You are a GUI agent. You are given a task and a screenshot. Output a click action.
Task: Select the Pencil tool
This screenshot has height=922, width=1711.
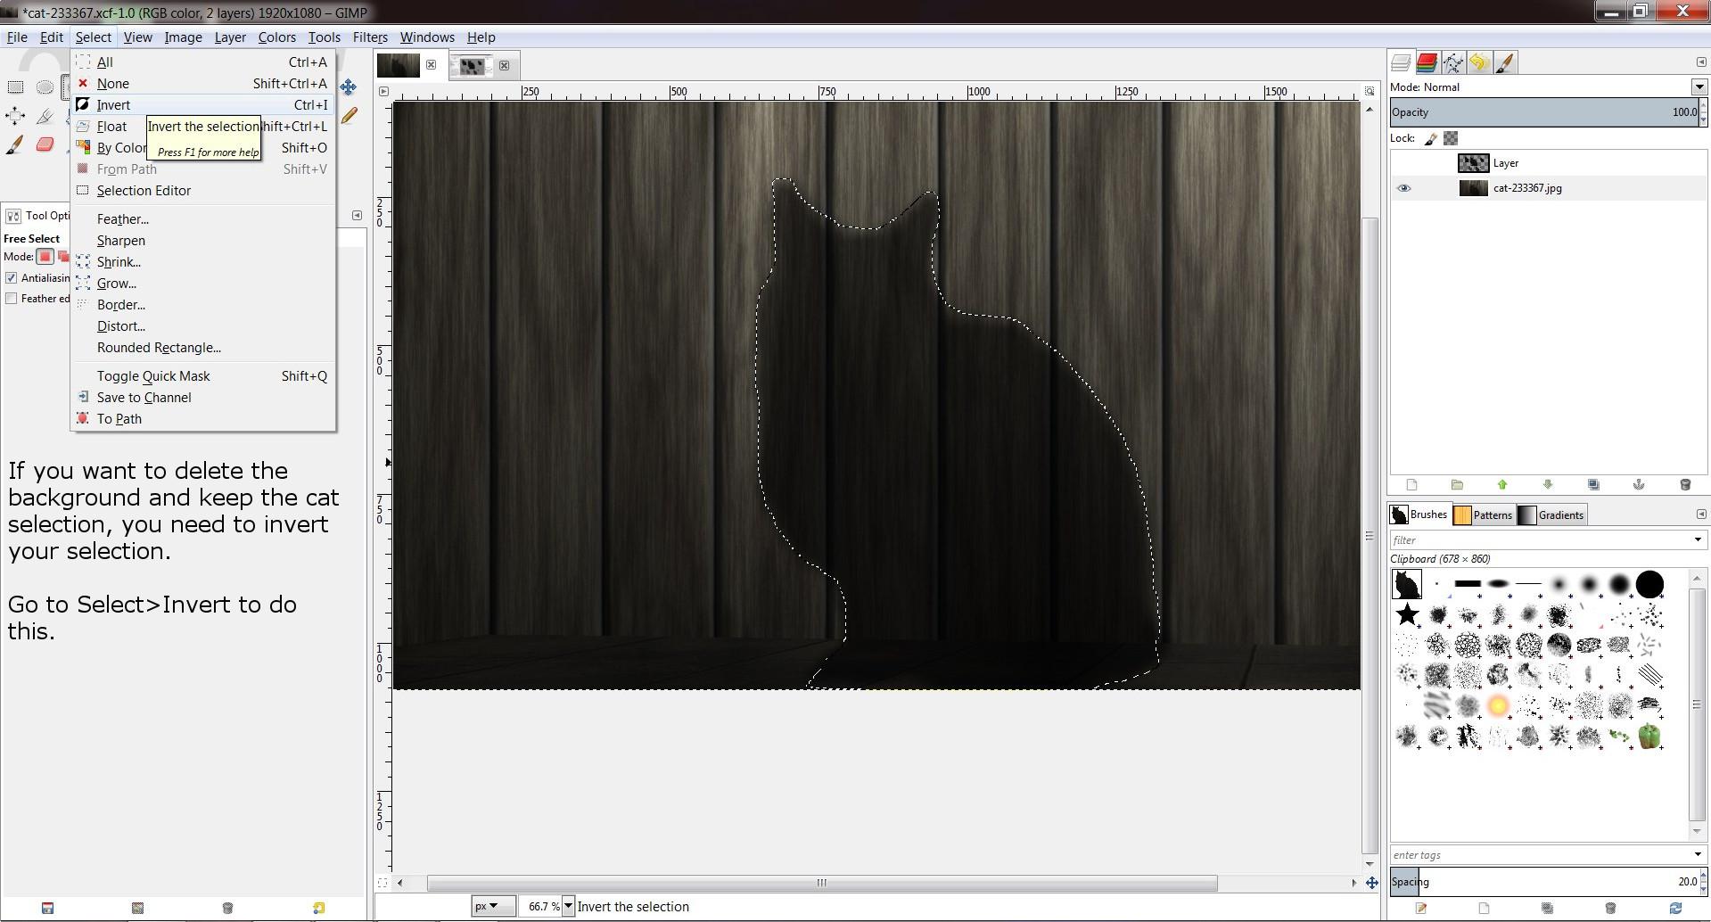click(348, 116)
